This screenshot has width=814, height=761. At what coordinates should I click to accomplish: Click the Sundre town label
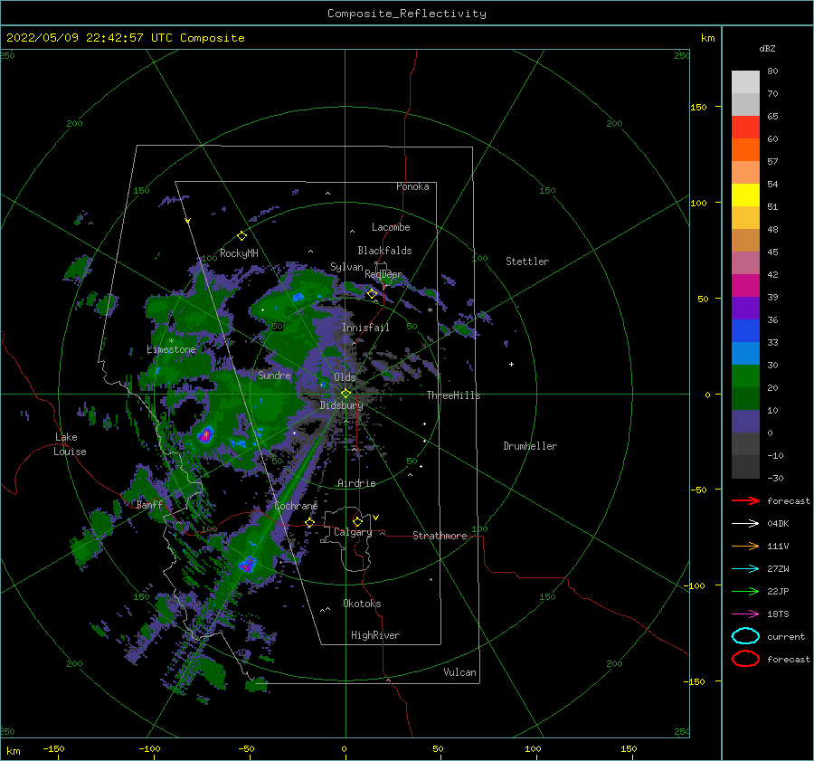[274, 375]
